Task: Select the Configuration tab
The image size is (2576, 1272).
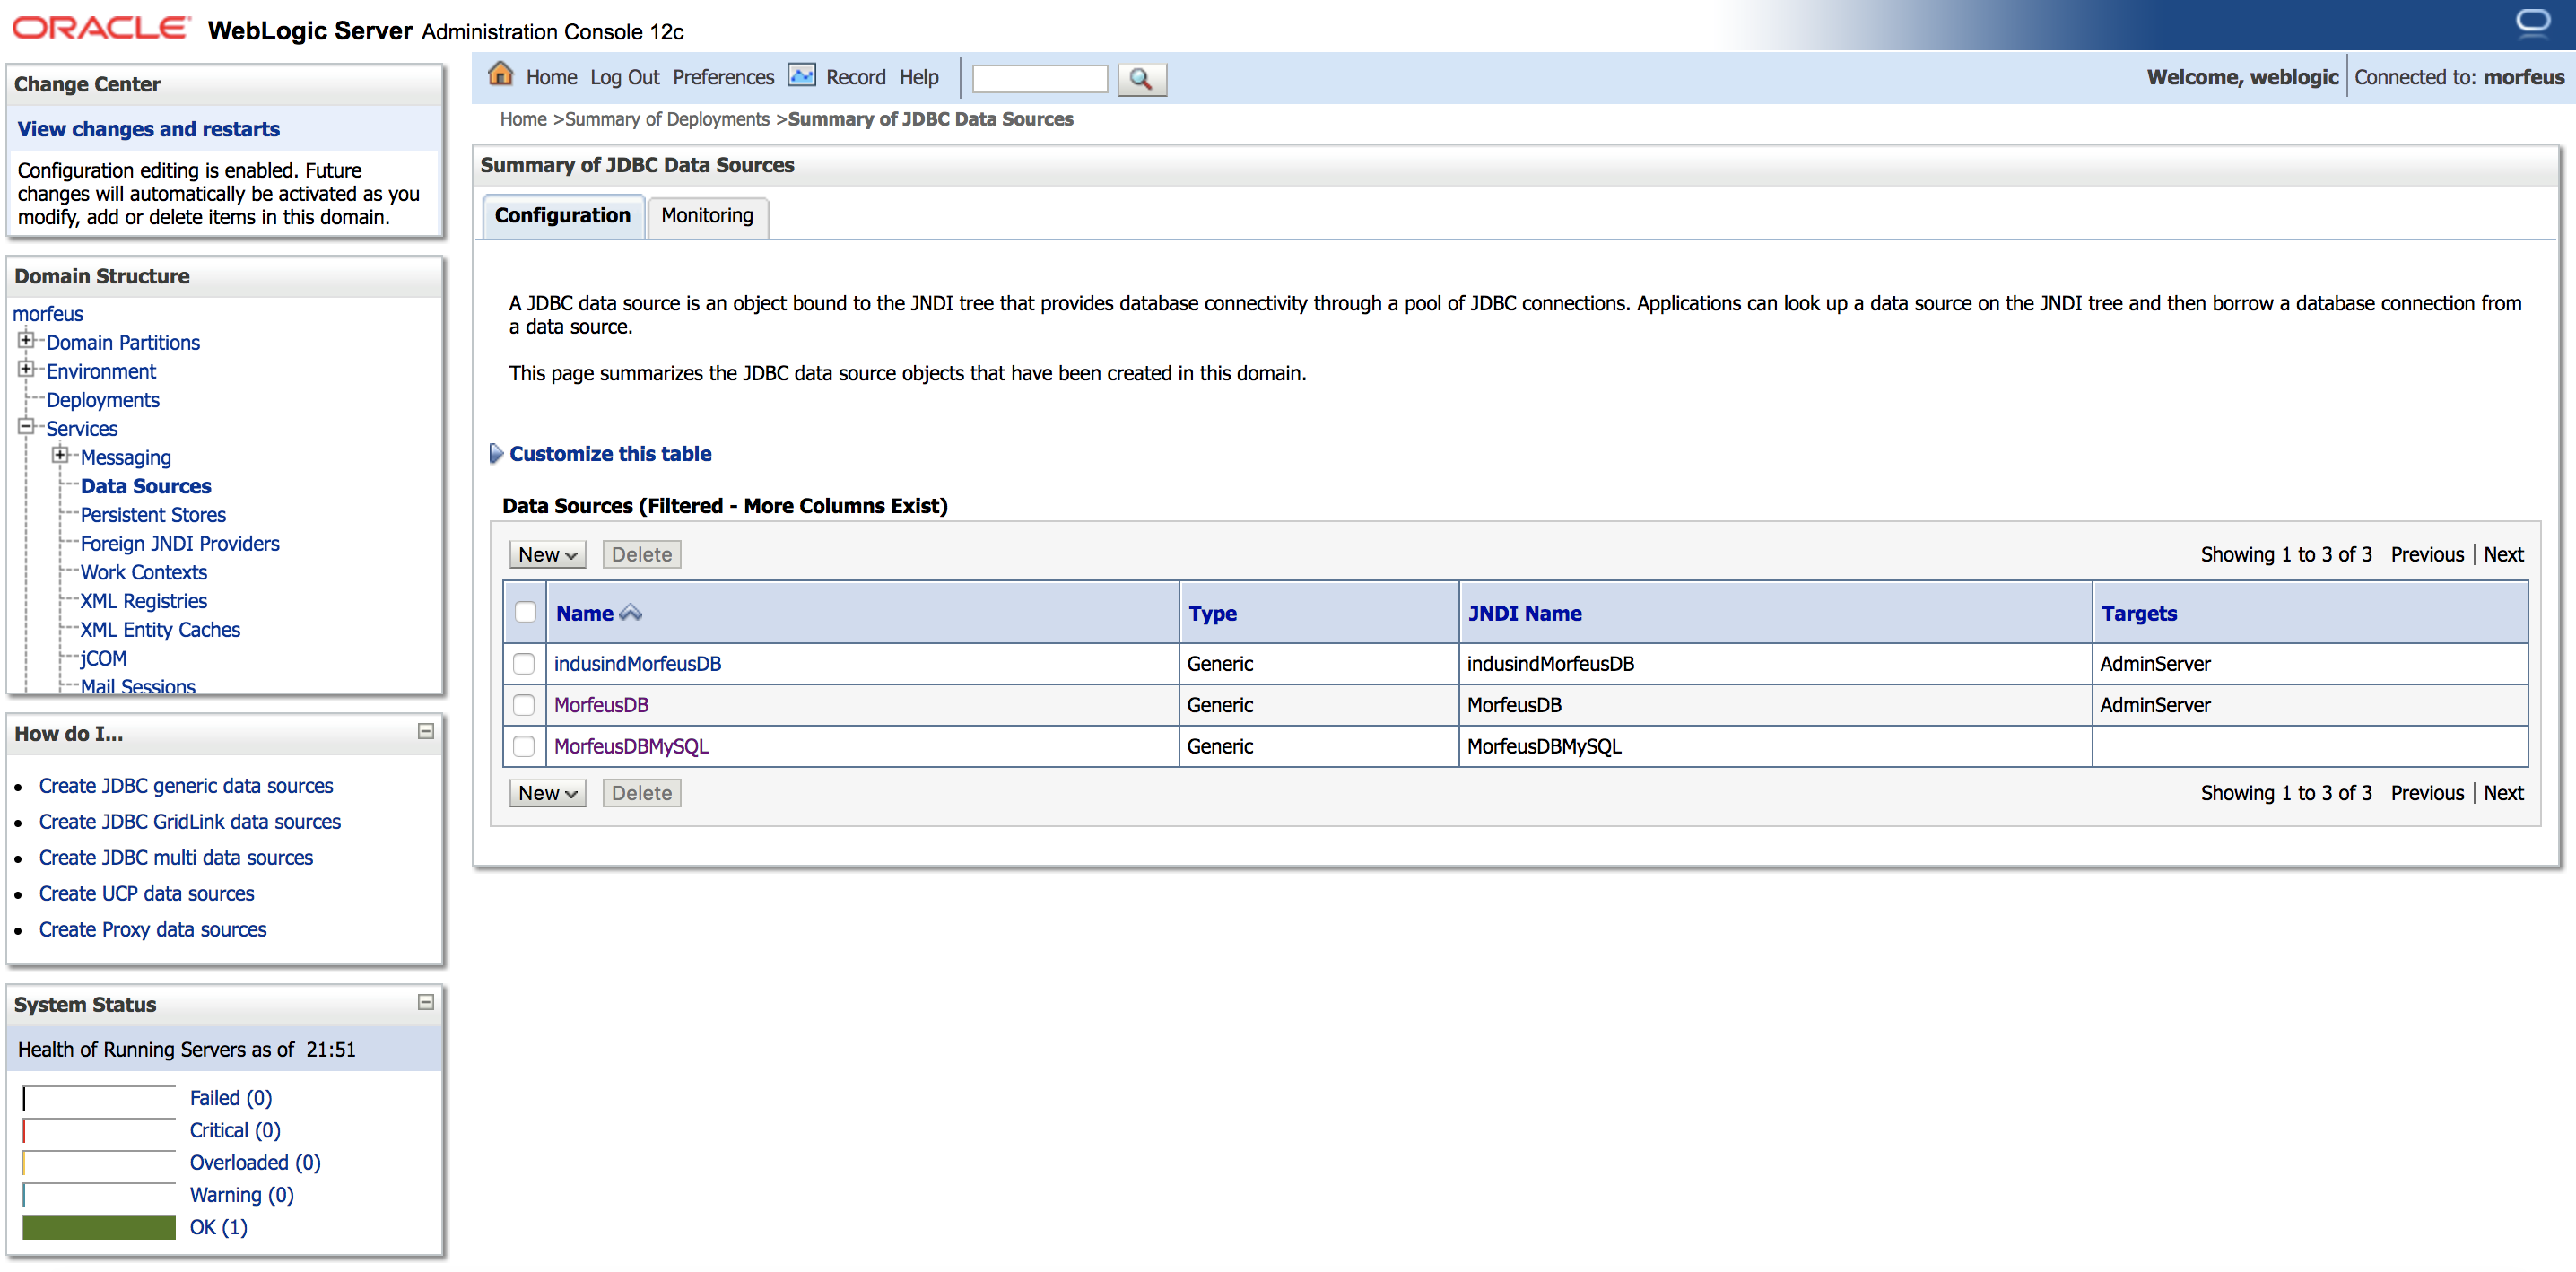Action: 563,216
